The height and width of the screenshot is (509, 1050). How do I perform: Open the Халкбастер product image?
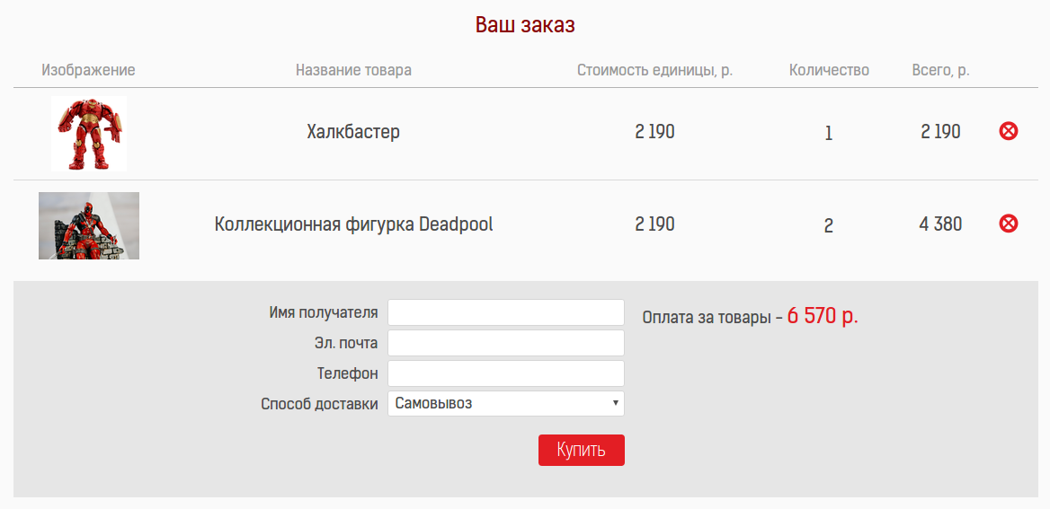pyautogui.click(x=89, y=133)
